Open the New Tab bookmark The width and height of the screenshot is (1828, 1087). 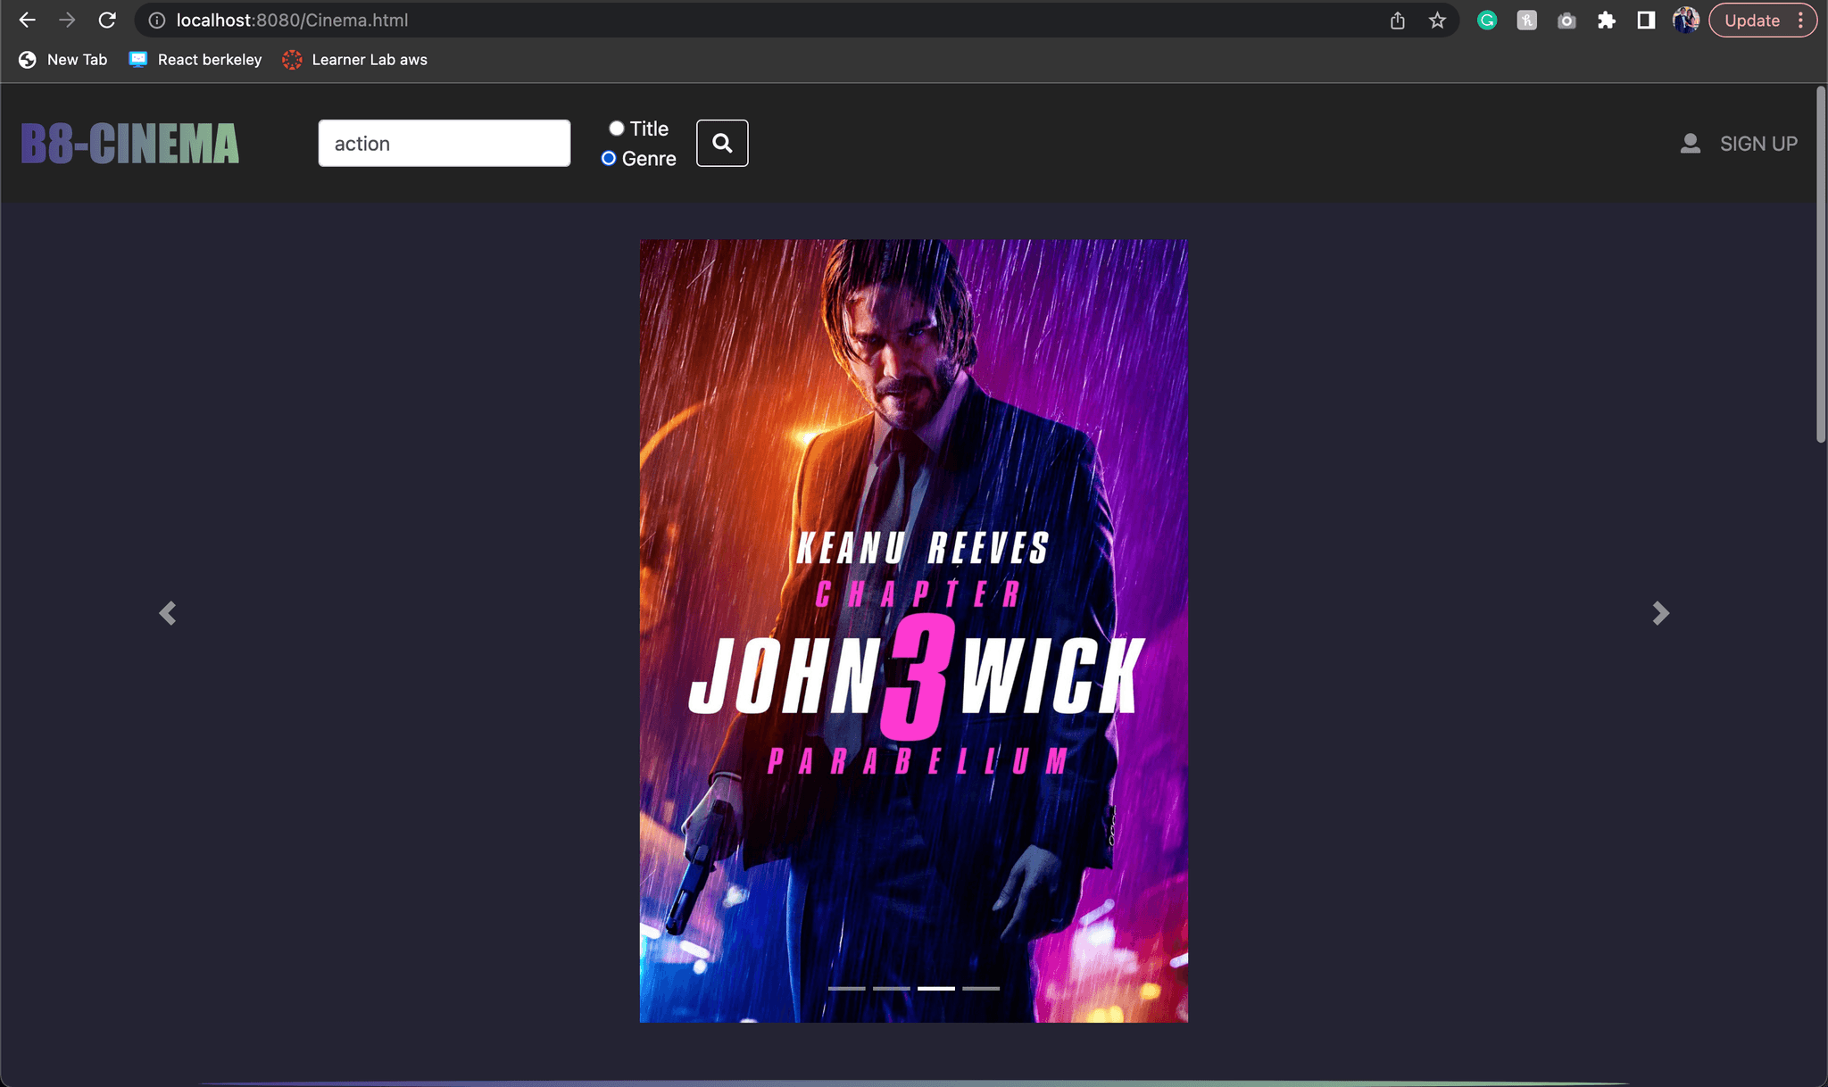click(x=62, y=60)
